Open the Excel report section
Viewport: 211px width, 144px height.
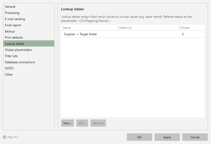pyautogui.click(x=29, y=25)
